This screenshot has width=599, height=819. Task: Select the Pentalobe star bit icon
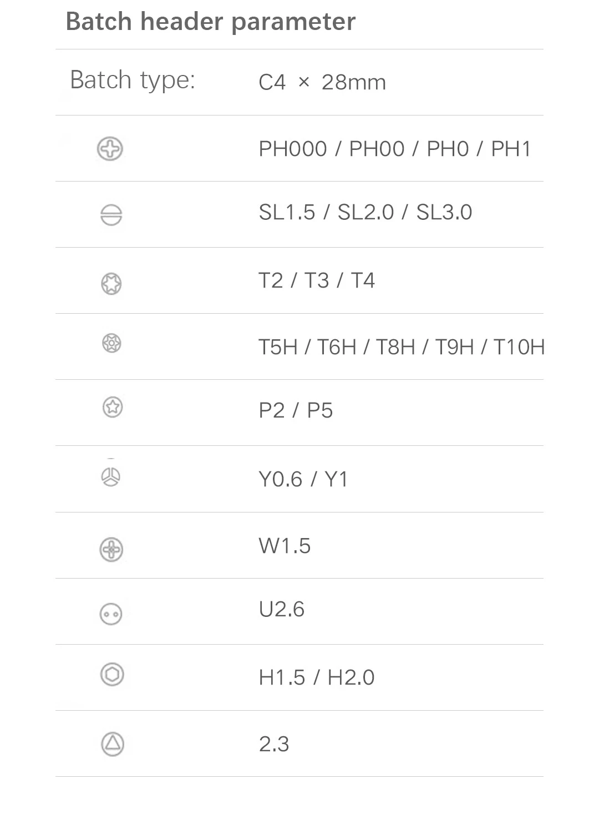tap(113, 407)
